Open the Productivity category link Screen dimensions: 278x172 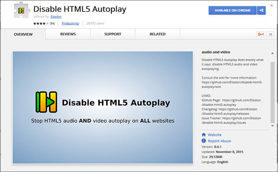(x=70, y=23)
